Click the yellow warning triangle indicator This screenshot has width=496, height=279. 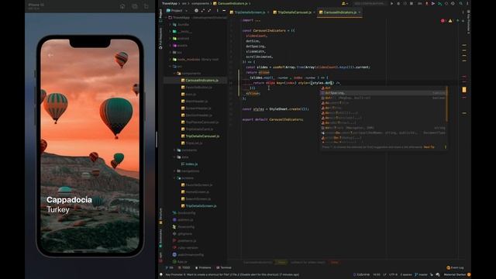(x=450, y=21)
